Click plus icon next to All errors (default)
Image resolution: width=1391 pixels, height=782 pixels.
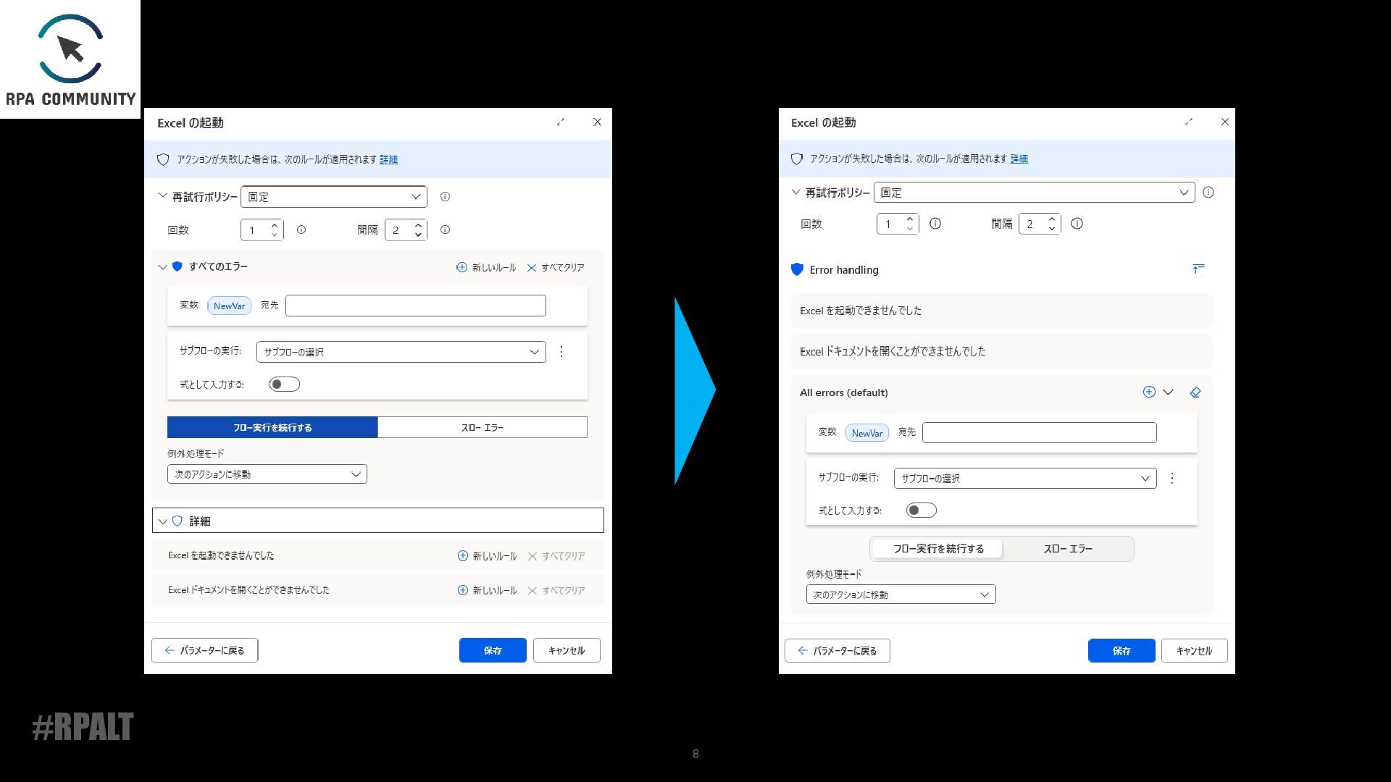pos(1149,392)
